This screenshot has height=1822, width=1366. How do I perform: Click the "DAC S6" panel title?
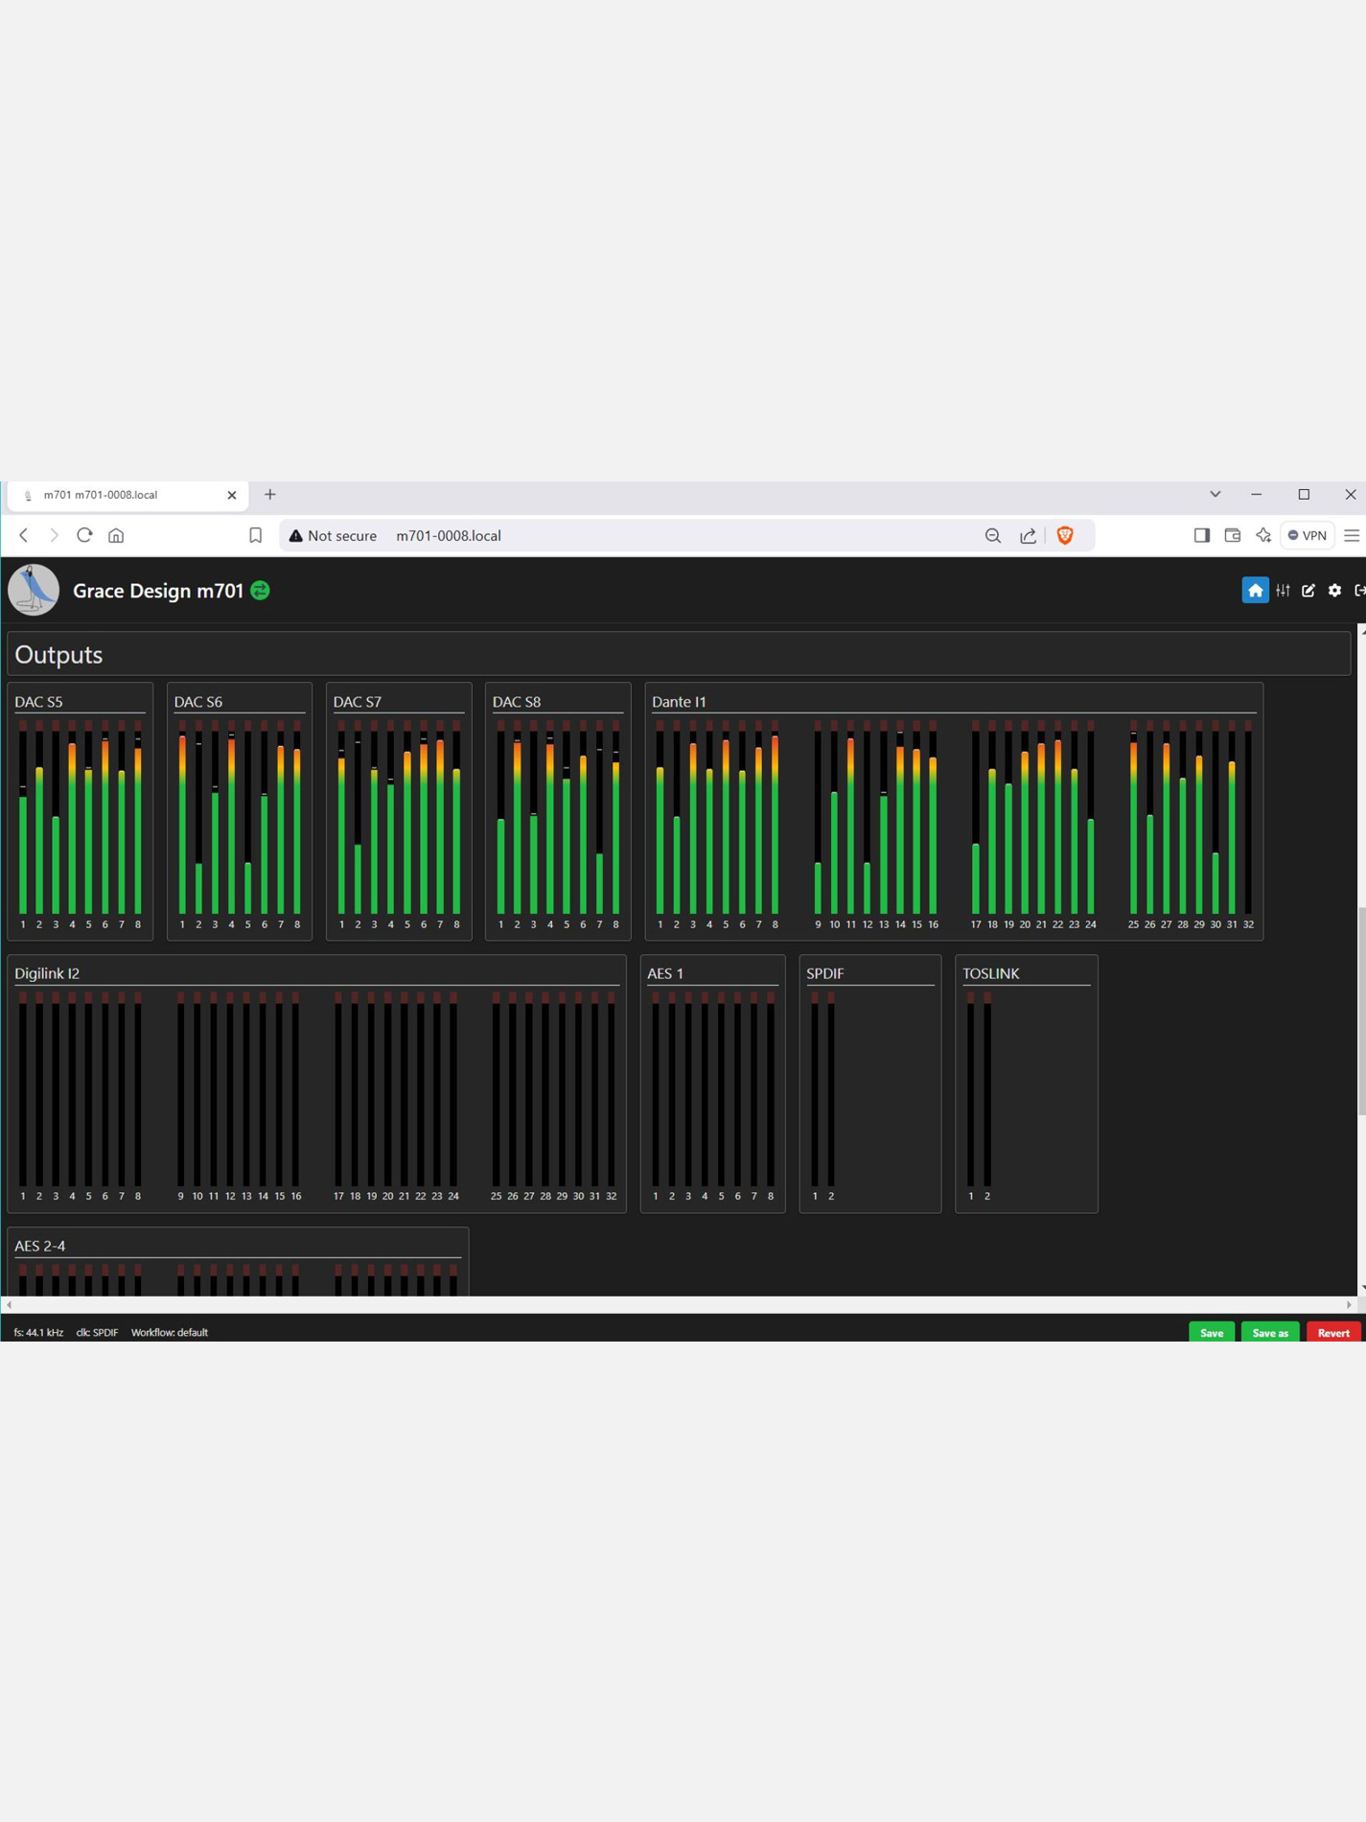click(x=198, y=702)
